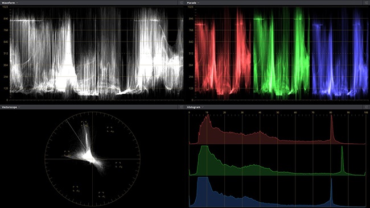370x208 pixels.
Task: Open the Histogram panel settings icon
Action: pyautogui.click(x=366, y=107)
